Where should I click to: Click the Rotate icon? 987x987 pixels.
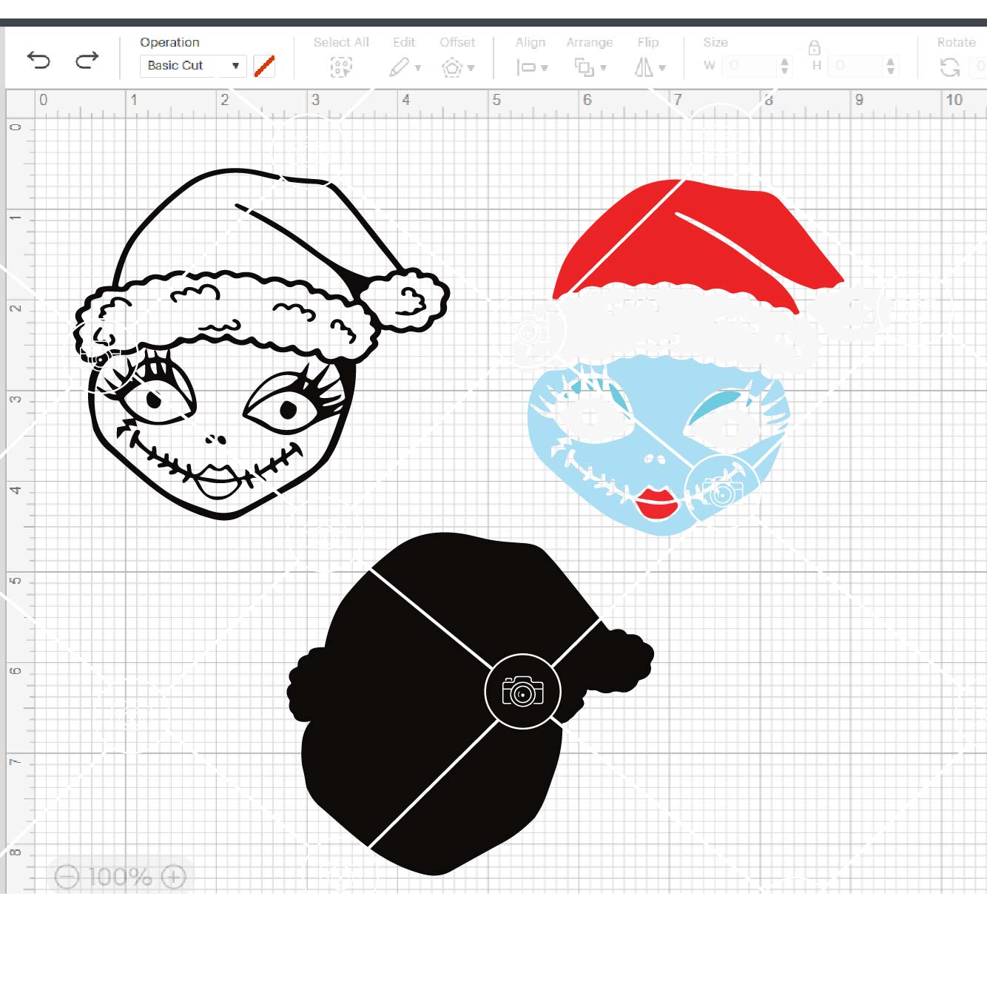(x=949, y=68)
